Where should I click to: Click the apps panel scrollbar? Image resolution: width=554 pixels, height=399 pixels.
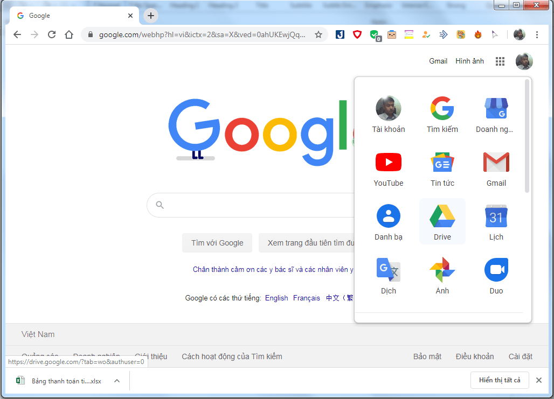pos(527,136)
